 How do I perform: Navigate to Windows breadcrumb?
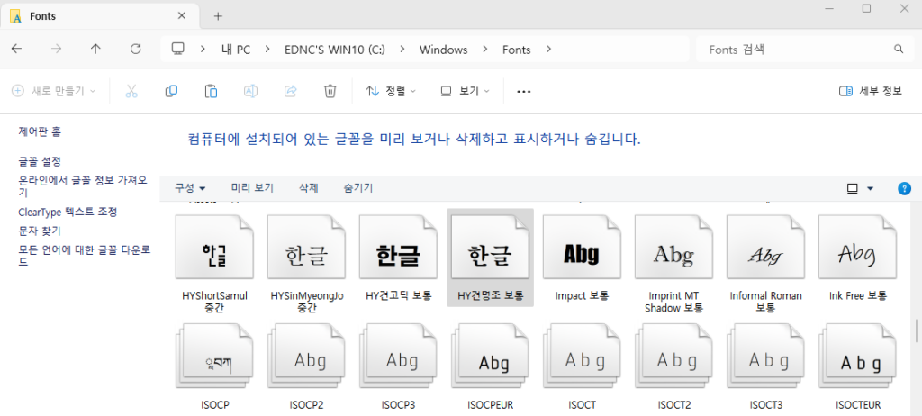tap(443, 50)
